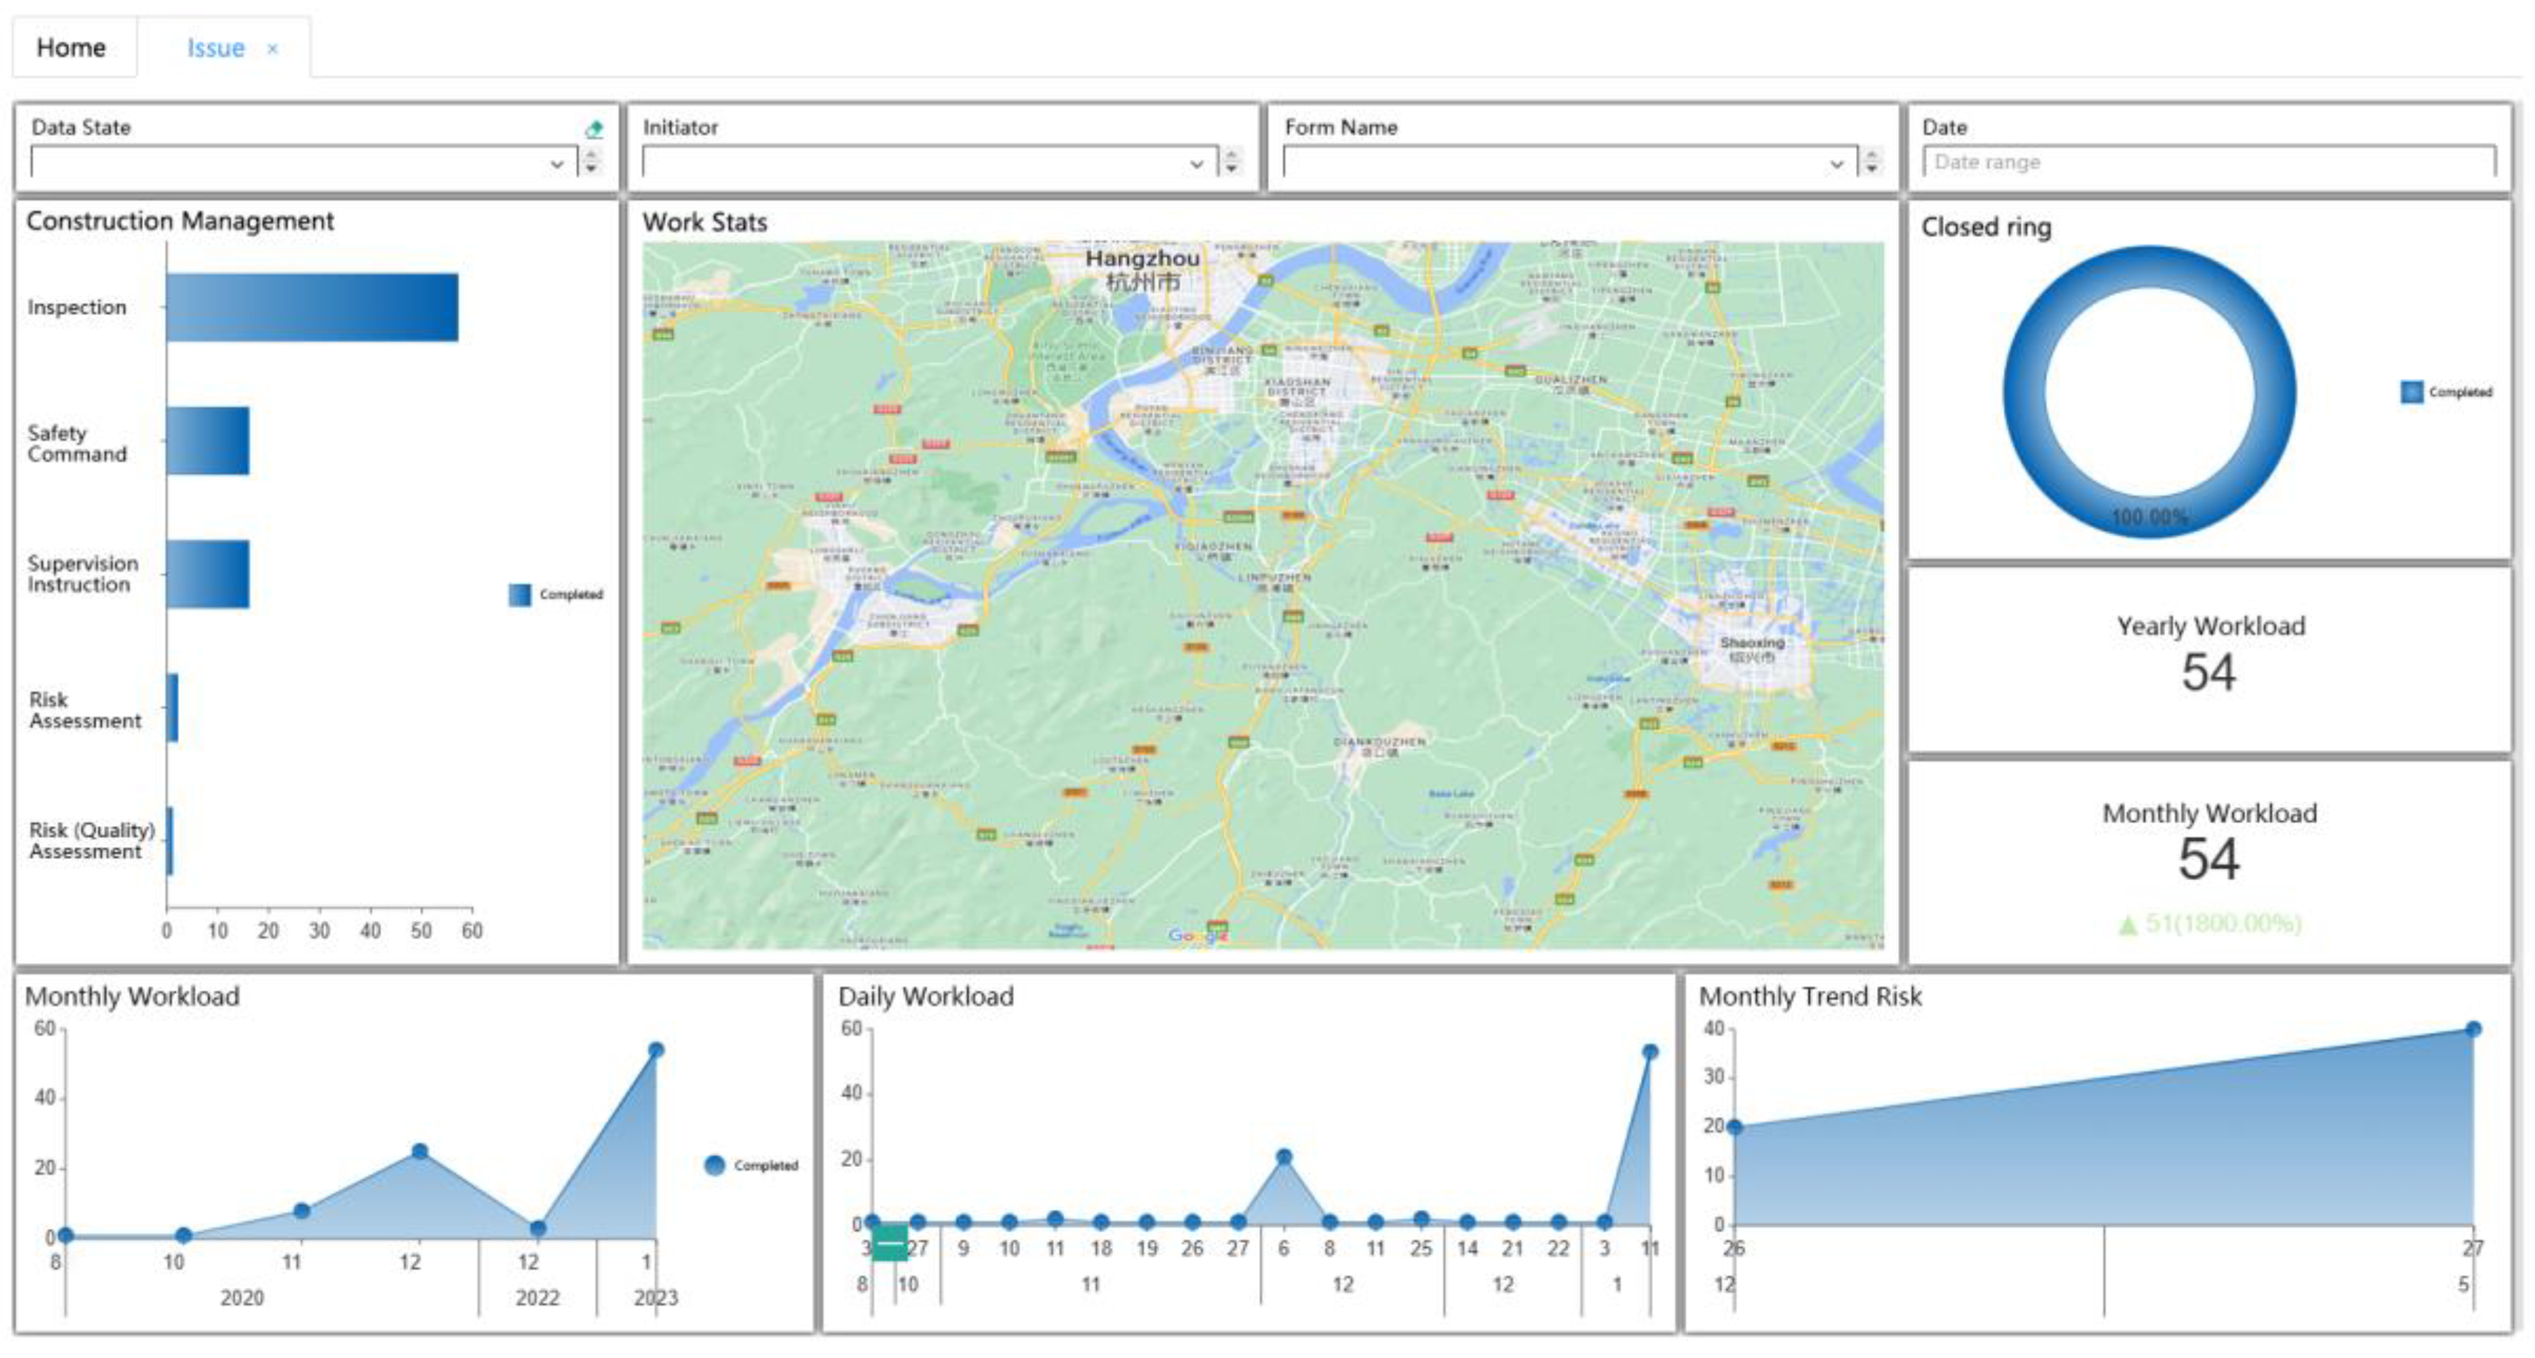Click the Inspection bar in the chart
Screen dimensions: 2535x1358
pyautogui.click(x=312, y=308)
